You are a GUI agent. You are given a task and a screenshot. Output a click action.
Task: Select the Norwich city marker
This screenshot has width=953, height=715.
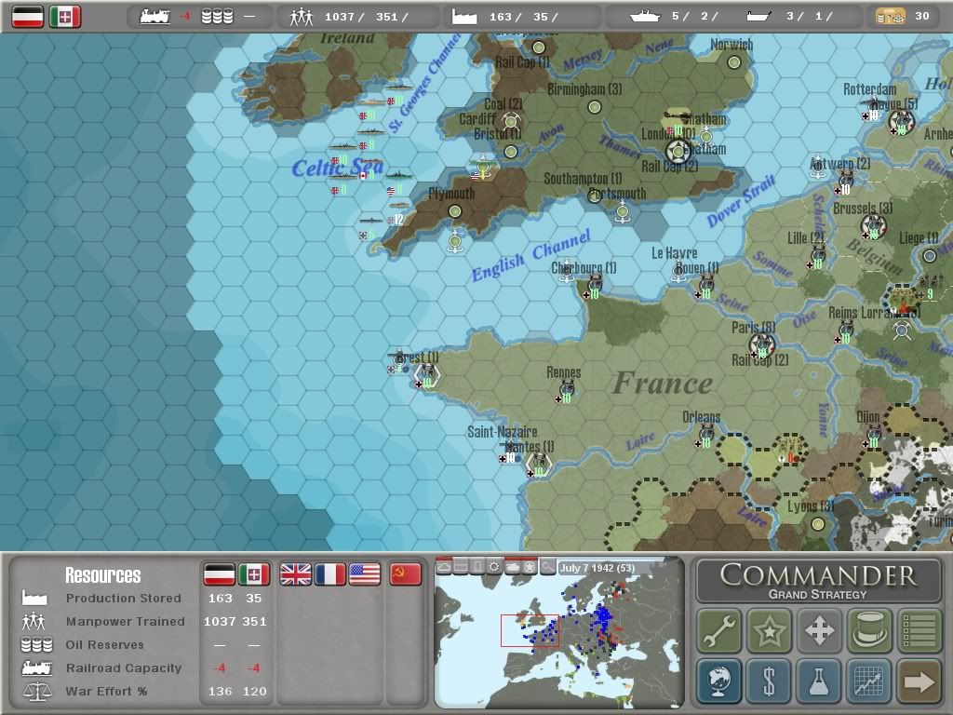734,62
